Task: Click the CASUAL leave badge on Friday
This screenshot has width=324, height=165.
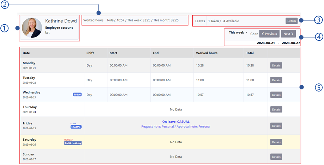Action: (76, 127)
